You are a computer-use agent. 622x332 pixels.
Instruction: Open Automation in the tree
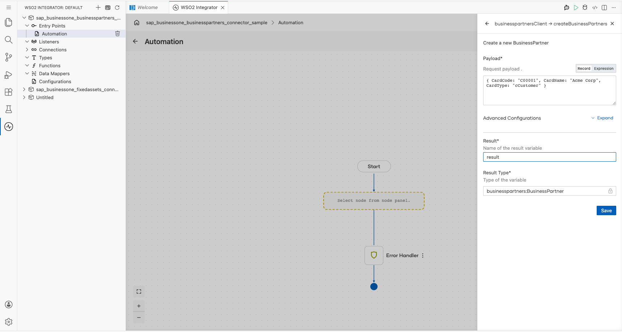54,34
